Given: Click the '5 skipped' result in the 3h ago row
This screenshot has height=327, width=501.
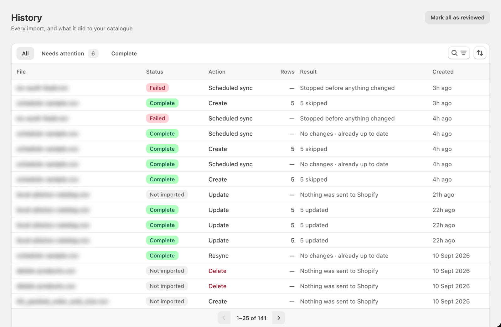Looking at the screenshot, I should coord(313,103).
